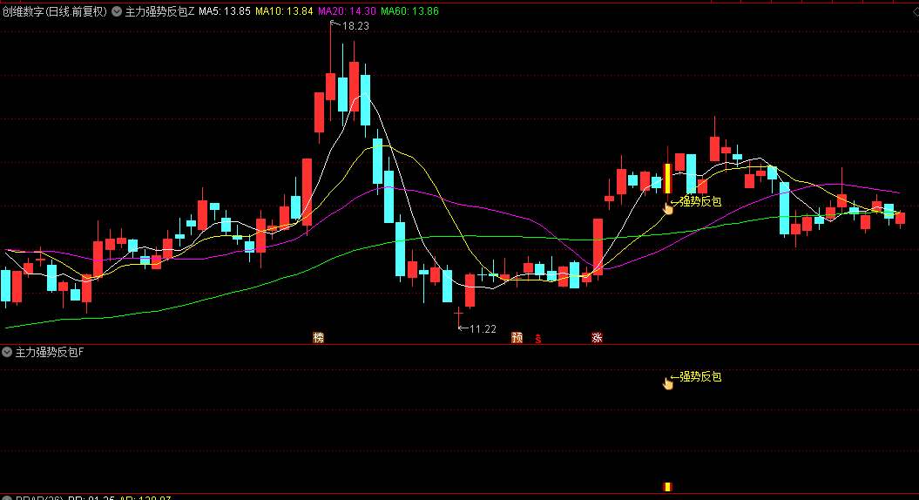This screenshot has width=919, height=500.
Task: Click the 榜 marker icon on the date axis
Action: point(318,338)
